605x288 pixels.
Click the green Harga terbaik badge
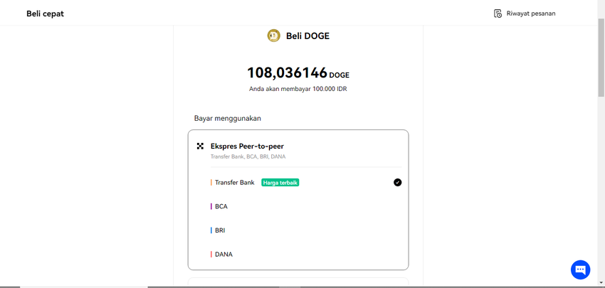(280, 183)
